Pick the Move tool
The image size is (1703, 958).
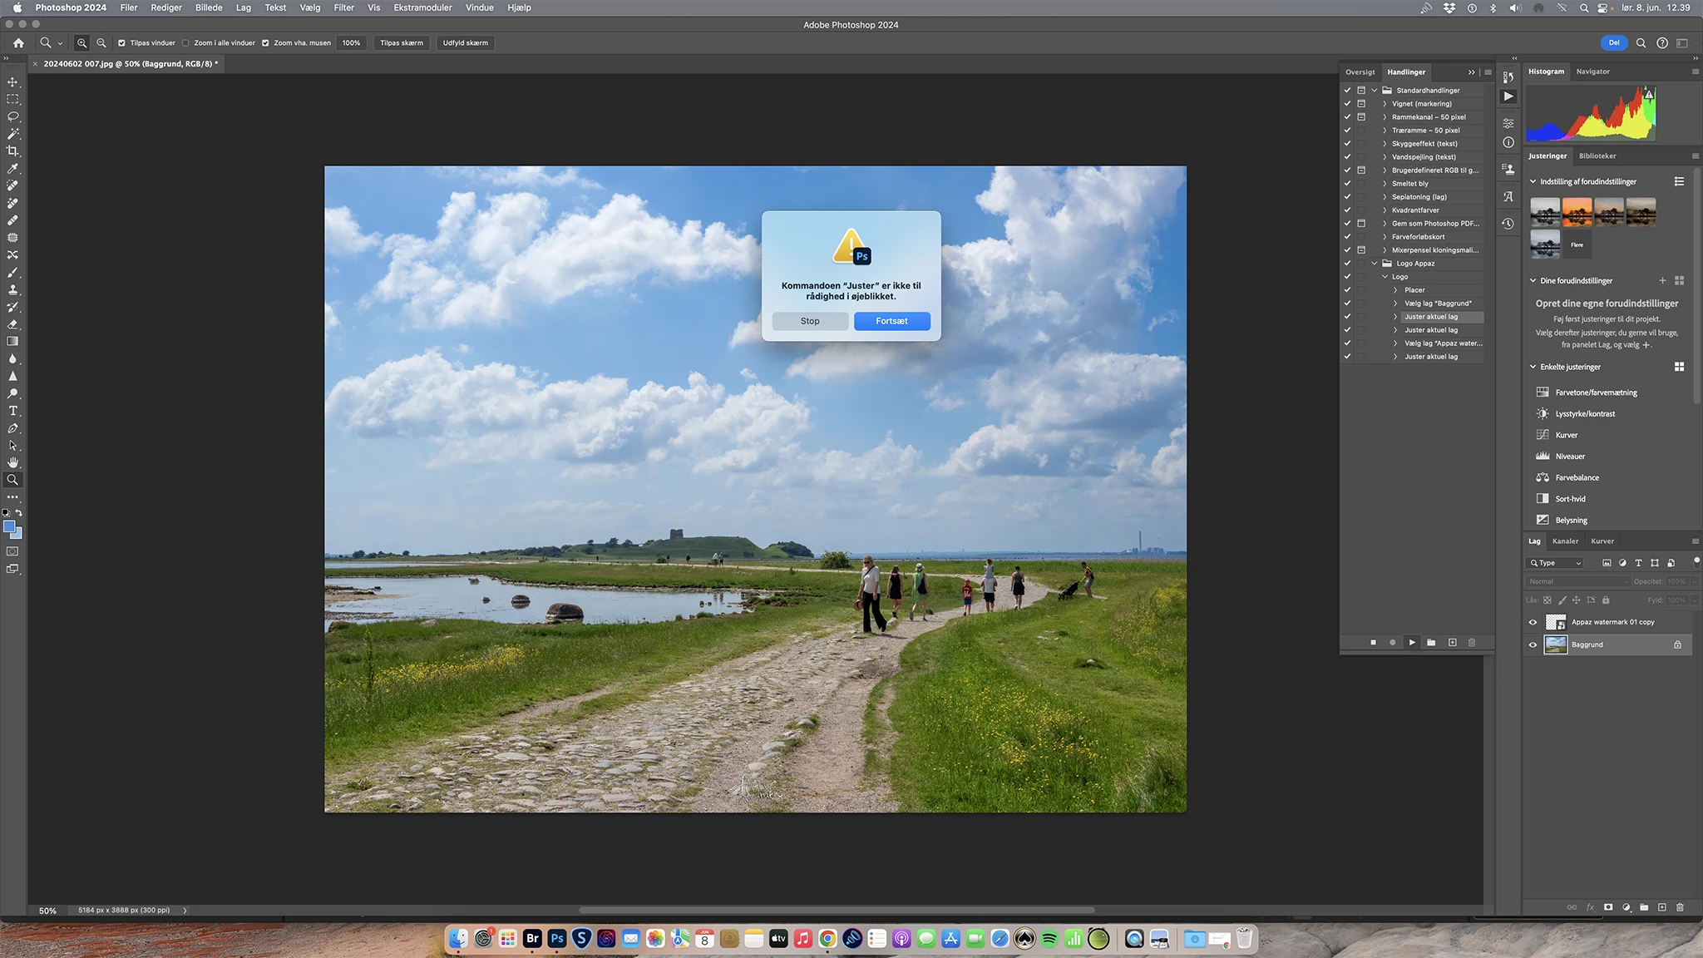click(x=12, y=81)
